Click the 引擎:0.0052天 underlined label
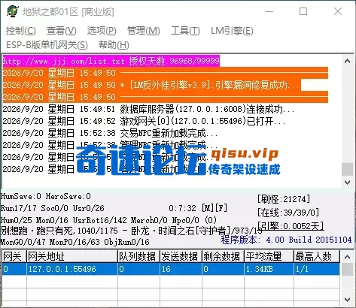The width and height of the screenshot is (356, 308). tap(291, 226)
